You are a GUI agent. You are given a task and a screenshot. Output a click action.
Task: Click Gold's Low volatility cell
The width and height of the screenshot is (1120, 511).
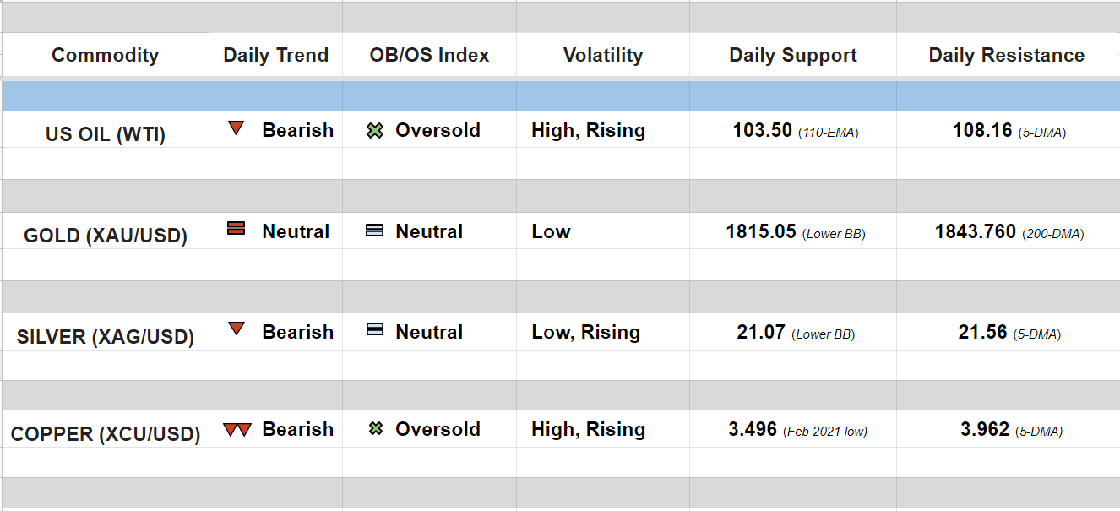[551, 231]
